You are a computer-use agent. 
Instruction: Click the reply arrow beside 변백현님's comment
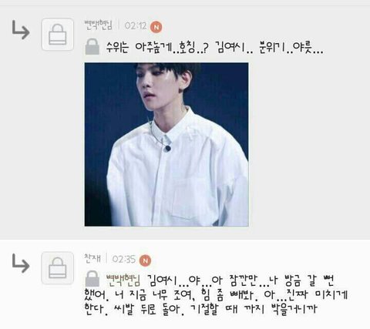click(21, 30)
